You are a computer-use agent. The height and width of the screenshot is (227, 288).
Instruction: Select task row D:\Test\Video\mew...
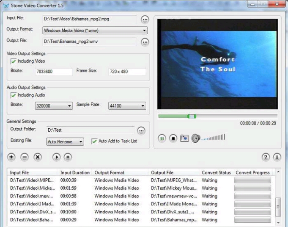pyautogui.click(x=141, y=196)
